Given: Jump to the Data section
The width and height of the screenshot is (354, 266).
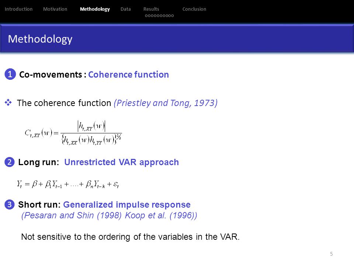Looking at the screenshot, I should click(x=125, y=9).
